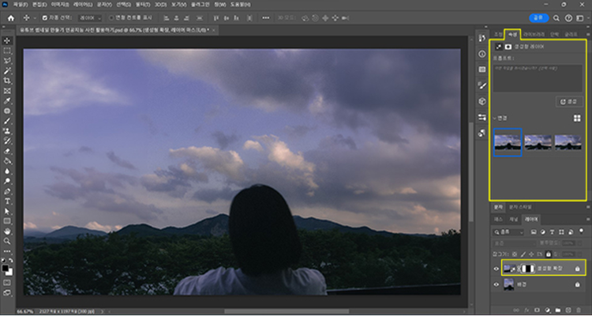The width and height of the screenshot is (592, 316).
Task: Click the add layer mask icon
Action: point(537,310)
